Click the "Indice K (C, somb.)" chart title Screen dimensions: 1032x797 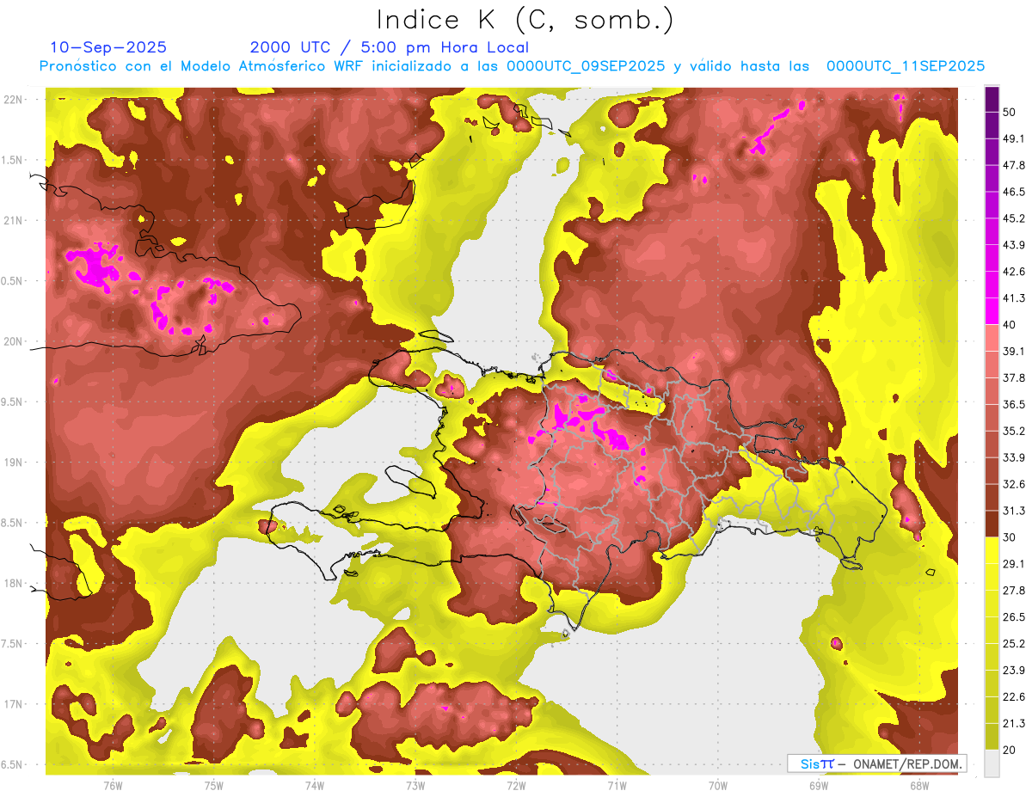(x=525, y=19)
